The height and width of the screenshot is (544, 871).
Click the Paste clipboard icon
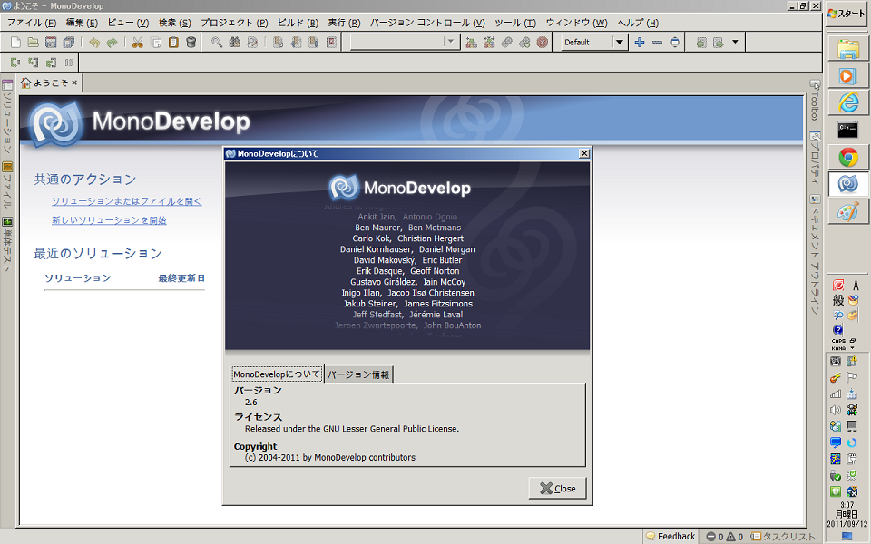pos(173,43)
